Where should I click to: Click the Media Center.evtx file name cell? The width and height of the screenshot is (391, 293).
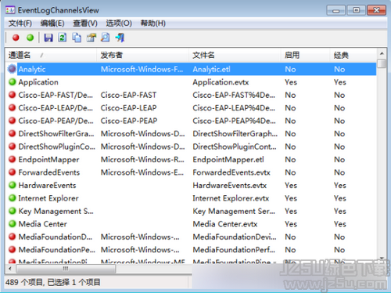pos(225,224)
